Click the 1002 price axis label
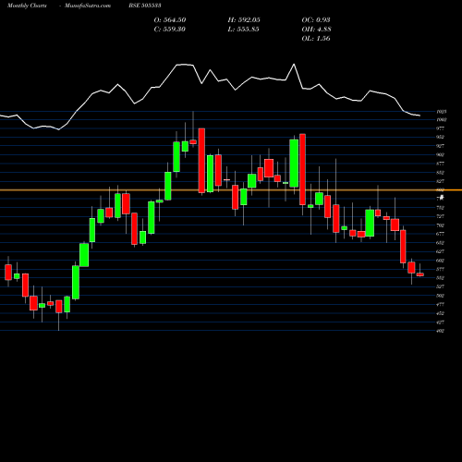This screenshot has width=462, height=462. click(442, 120)
